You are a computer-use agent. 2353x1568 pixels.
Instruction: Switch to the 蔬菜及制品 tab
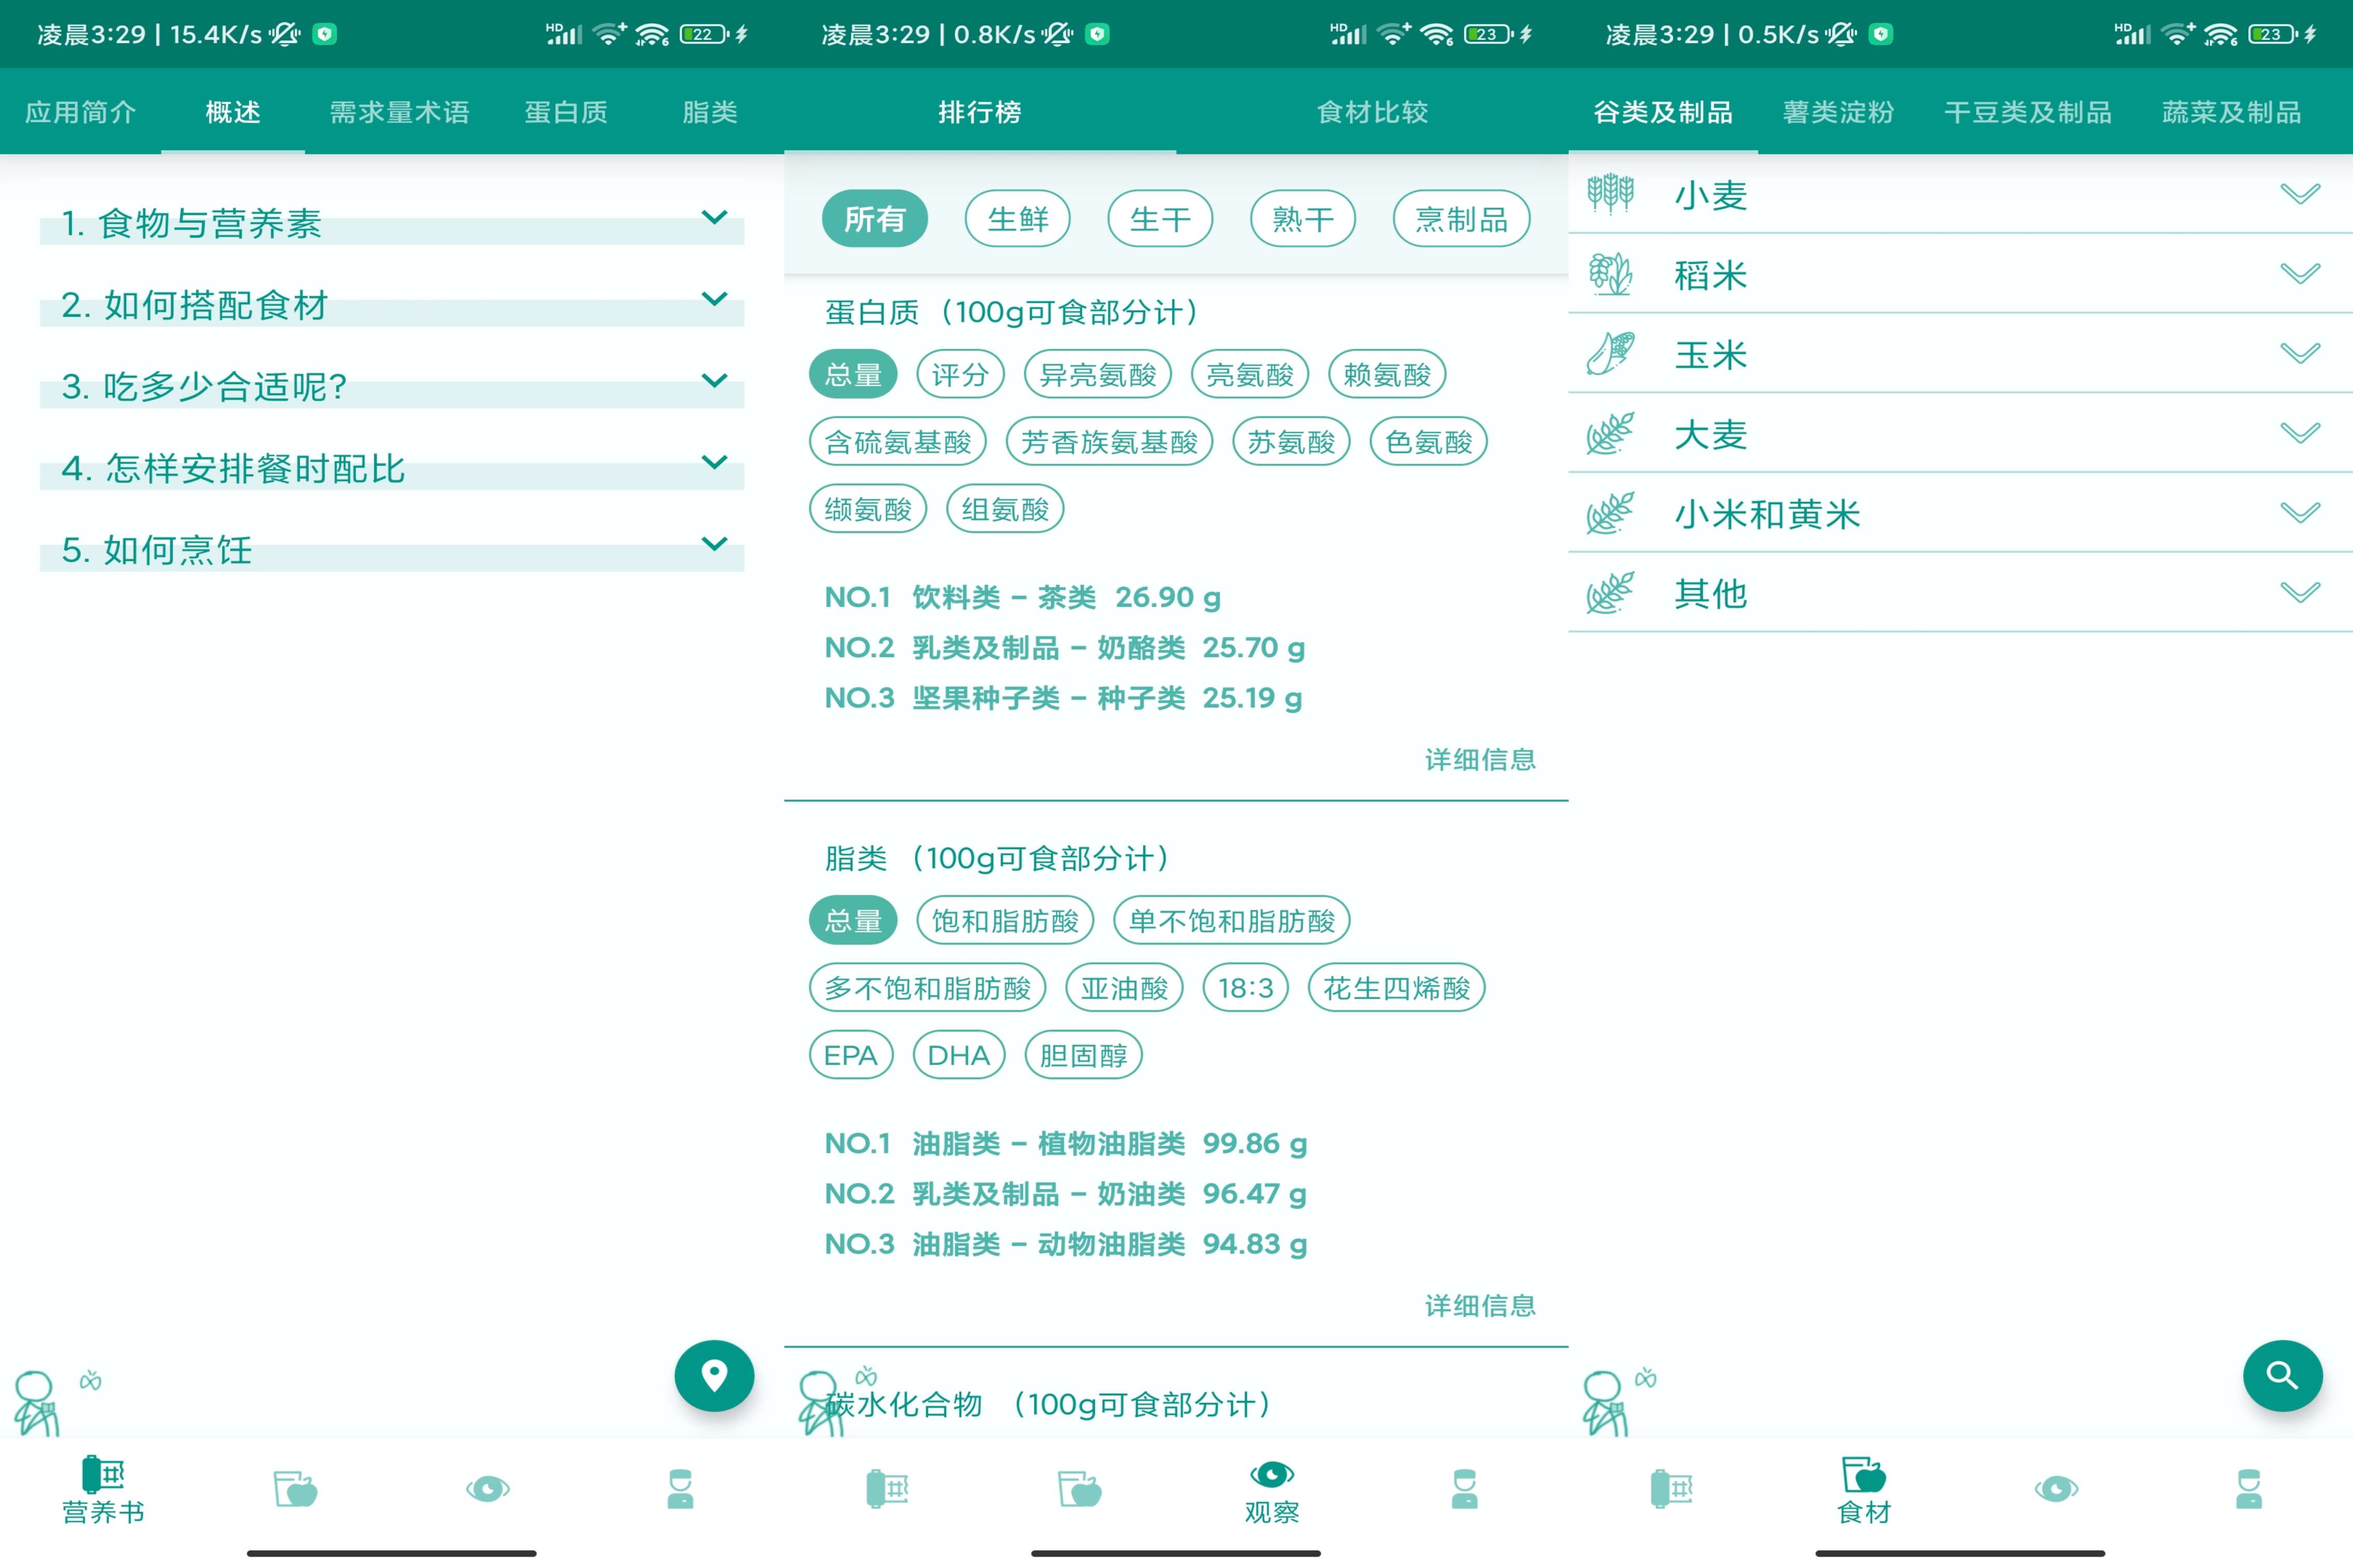[2231, 112]
